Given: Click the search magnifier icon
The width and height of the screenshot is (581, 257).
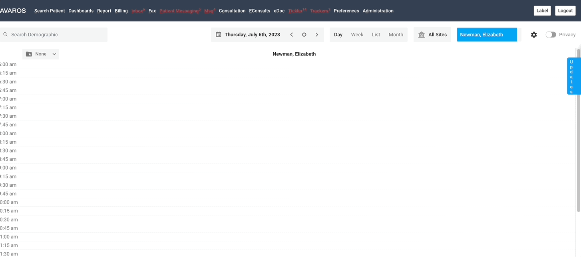Looking at the screenshot, I should point(6,35).
